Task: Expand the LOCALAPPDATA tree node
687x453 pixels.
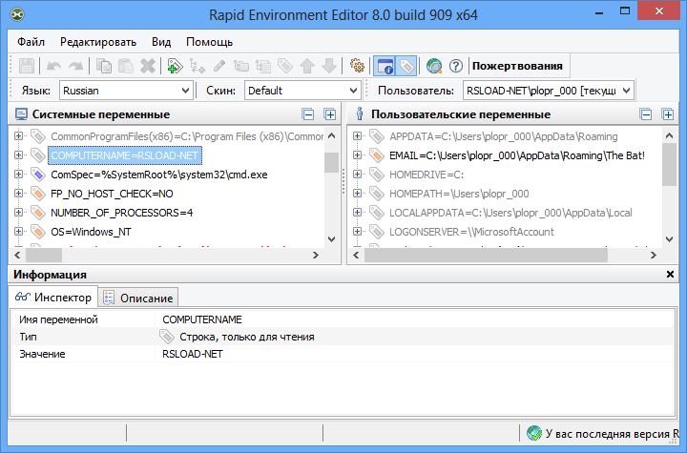Action: point(357,213)
